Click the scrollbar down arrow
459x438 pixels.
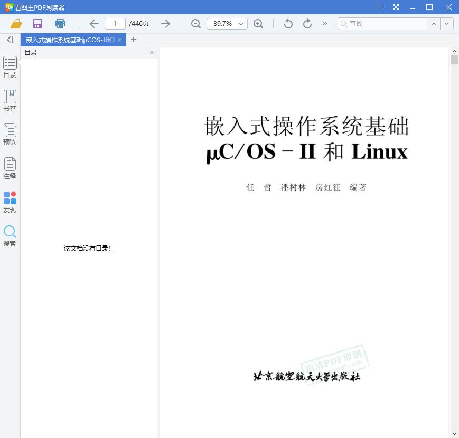(454, 433)
